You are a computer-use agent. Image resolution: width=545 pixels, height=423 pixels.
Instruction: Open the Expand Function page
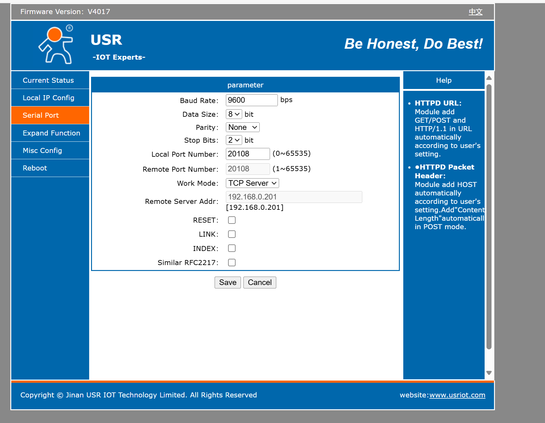coord(51,133)
